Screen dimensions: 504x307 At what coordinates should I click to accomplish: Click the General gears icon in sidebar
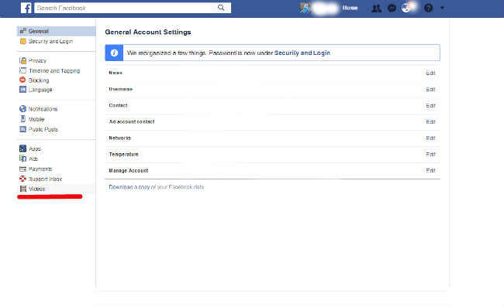(x=22, y=31)
